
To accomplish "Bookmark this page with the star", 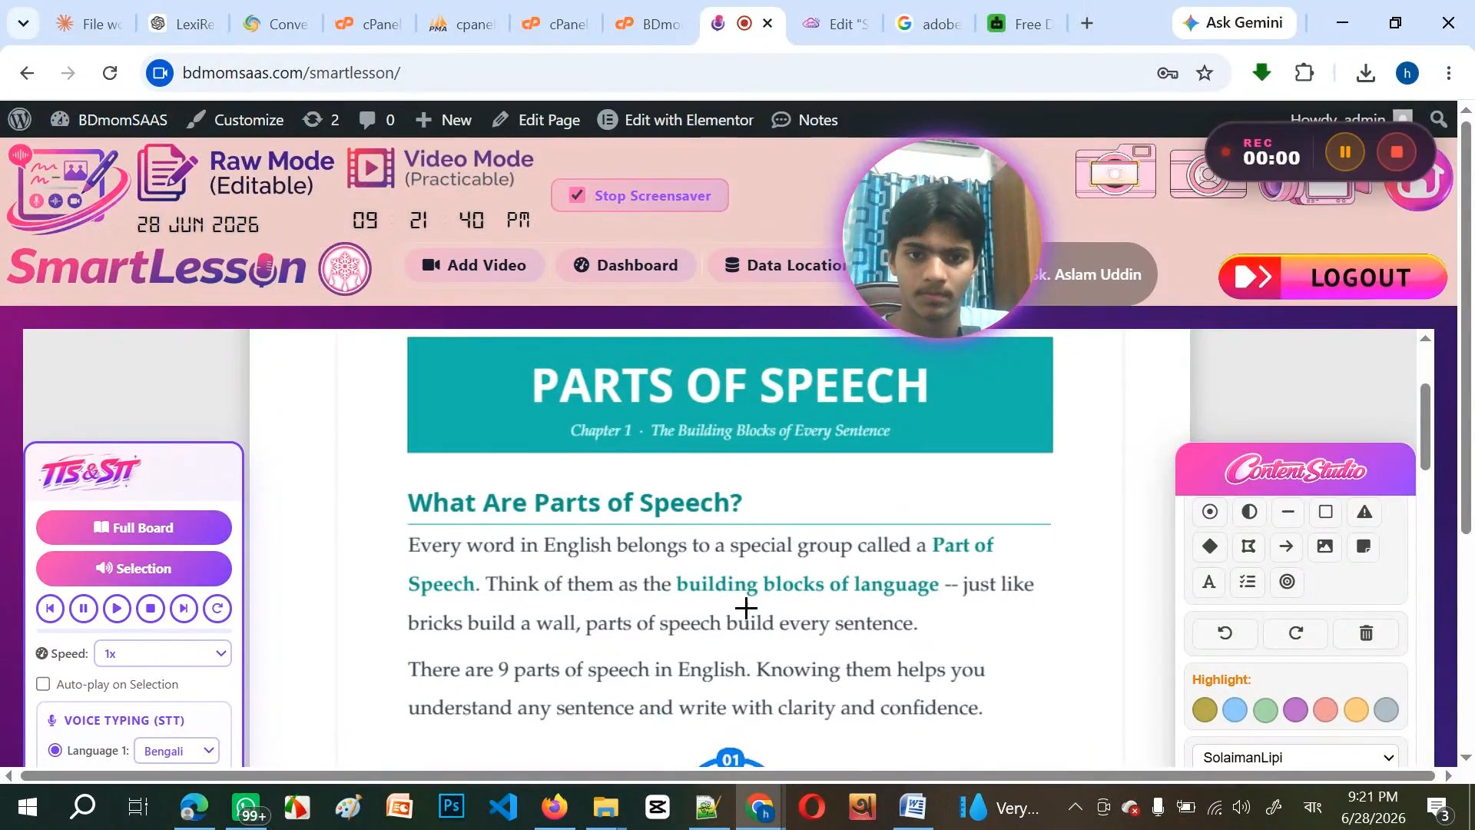I will 1205,73.
